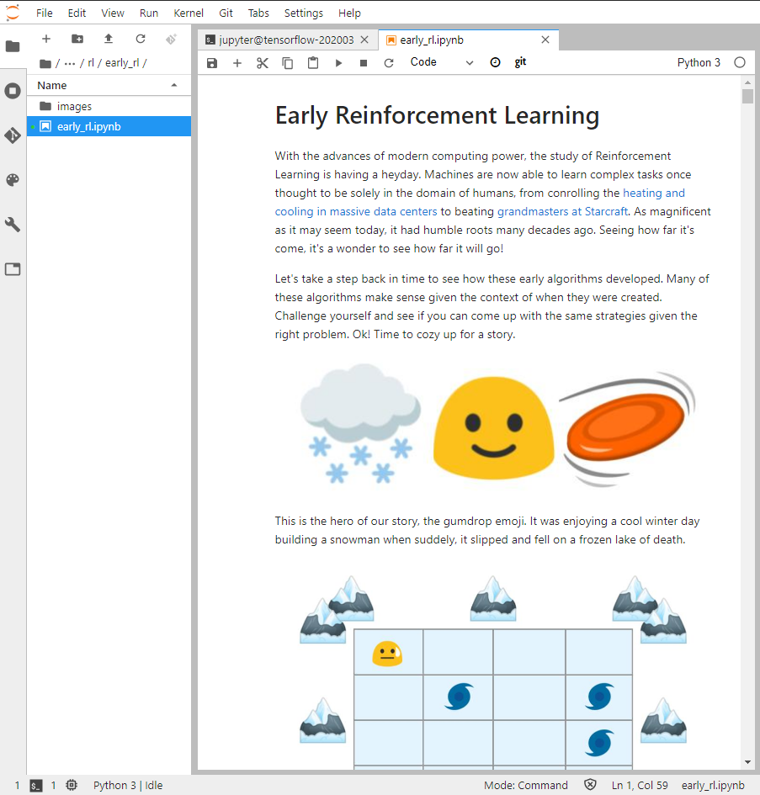Screen dimensions: 760x795
Task: Click the kernel status circle indicator
Action: [x=740, y=62]
